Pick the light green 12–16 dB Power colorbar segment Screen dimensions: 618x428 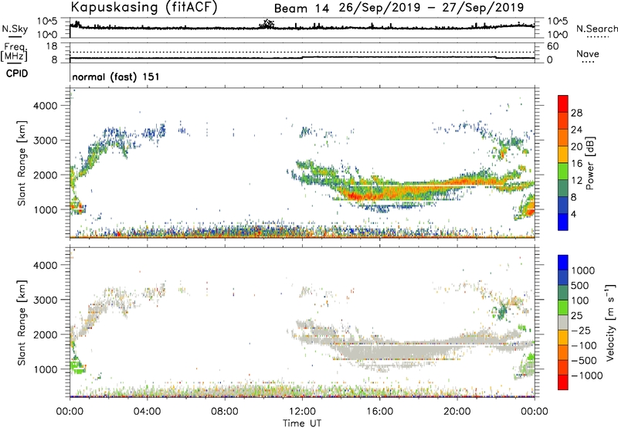pos(563,171)
